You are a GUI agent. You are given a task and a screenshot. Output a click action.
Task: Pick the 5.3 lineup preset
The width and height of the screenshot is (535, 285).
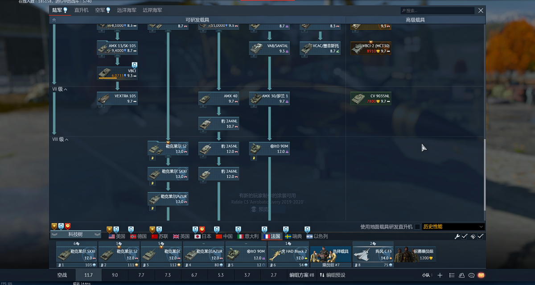(x=221, y=275)
